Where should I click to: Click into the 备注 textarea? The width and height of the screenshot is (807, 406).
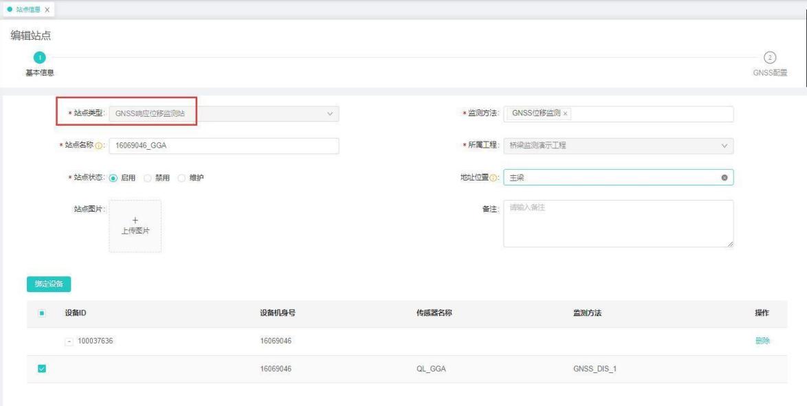coord(617,223)
